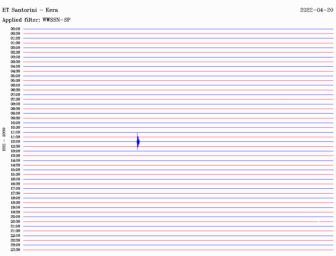Screen dimensions: 336x256
Task: Click the 02:00 time label
Action: (15, 48)
